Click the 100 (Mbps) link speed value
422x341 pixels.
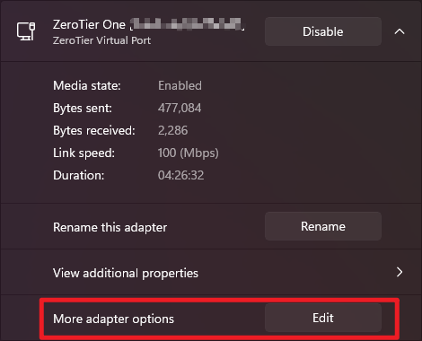189,153
